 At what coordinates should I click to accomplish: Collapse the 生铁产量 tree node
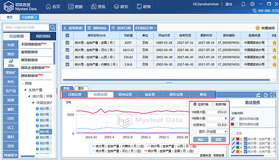(x=25, y=90)
